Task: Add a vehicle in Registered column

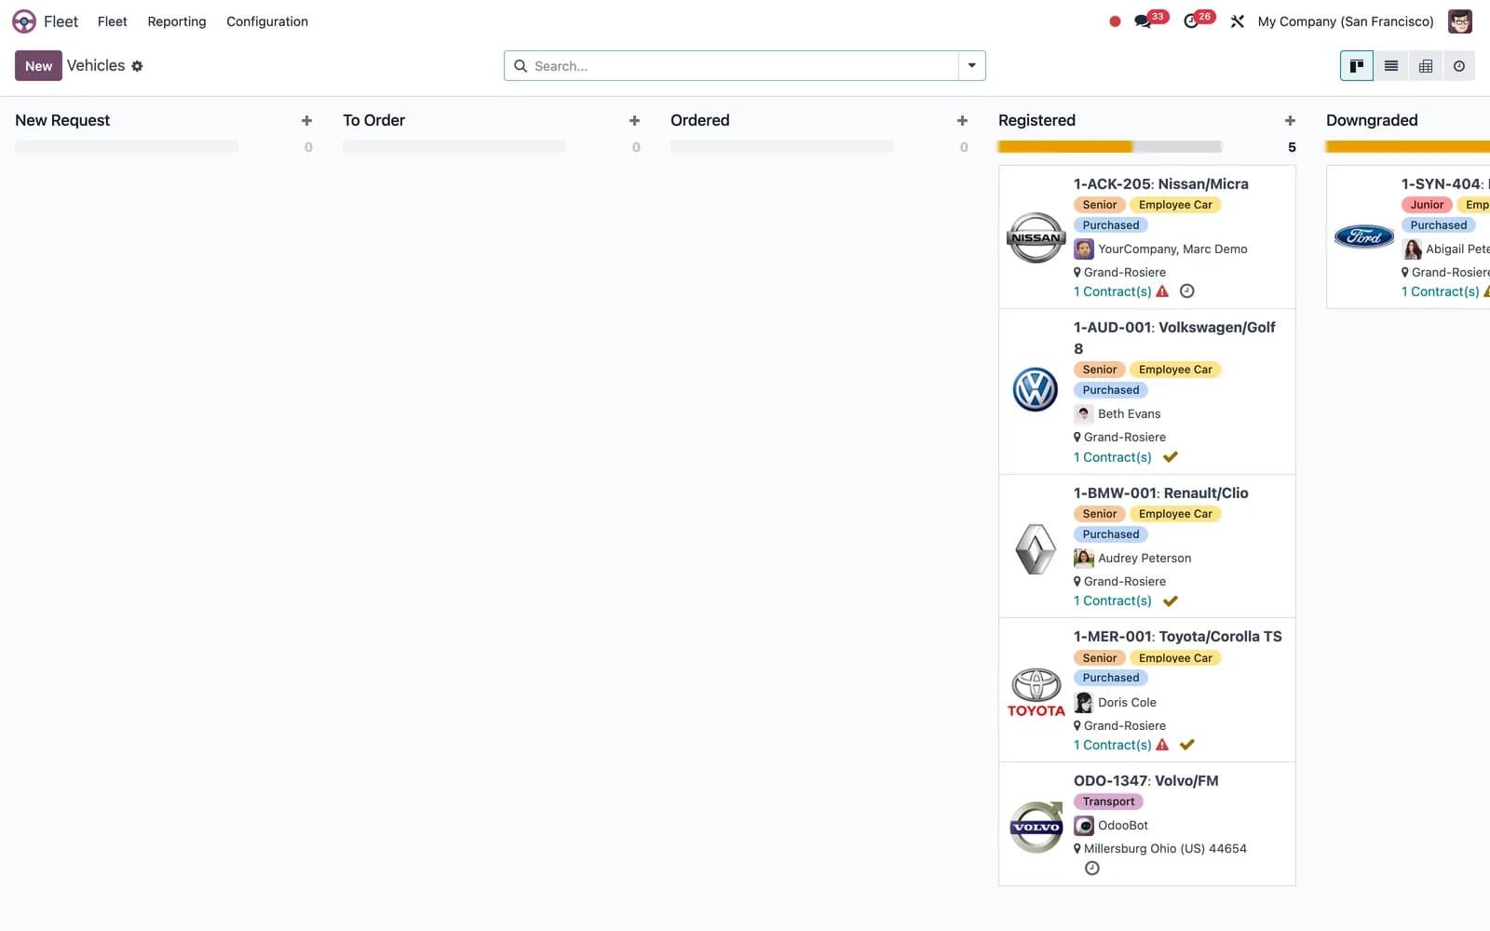Action: (x=1290, y=121)
